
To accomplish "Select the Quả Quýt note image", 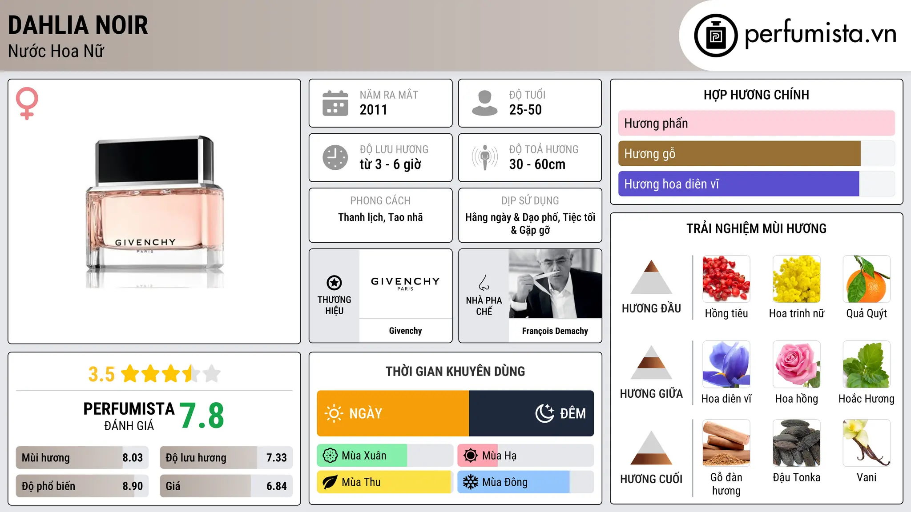I will [867, 279].
